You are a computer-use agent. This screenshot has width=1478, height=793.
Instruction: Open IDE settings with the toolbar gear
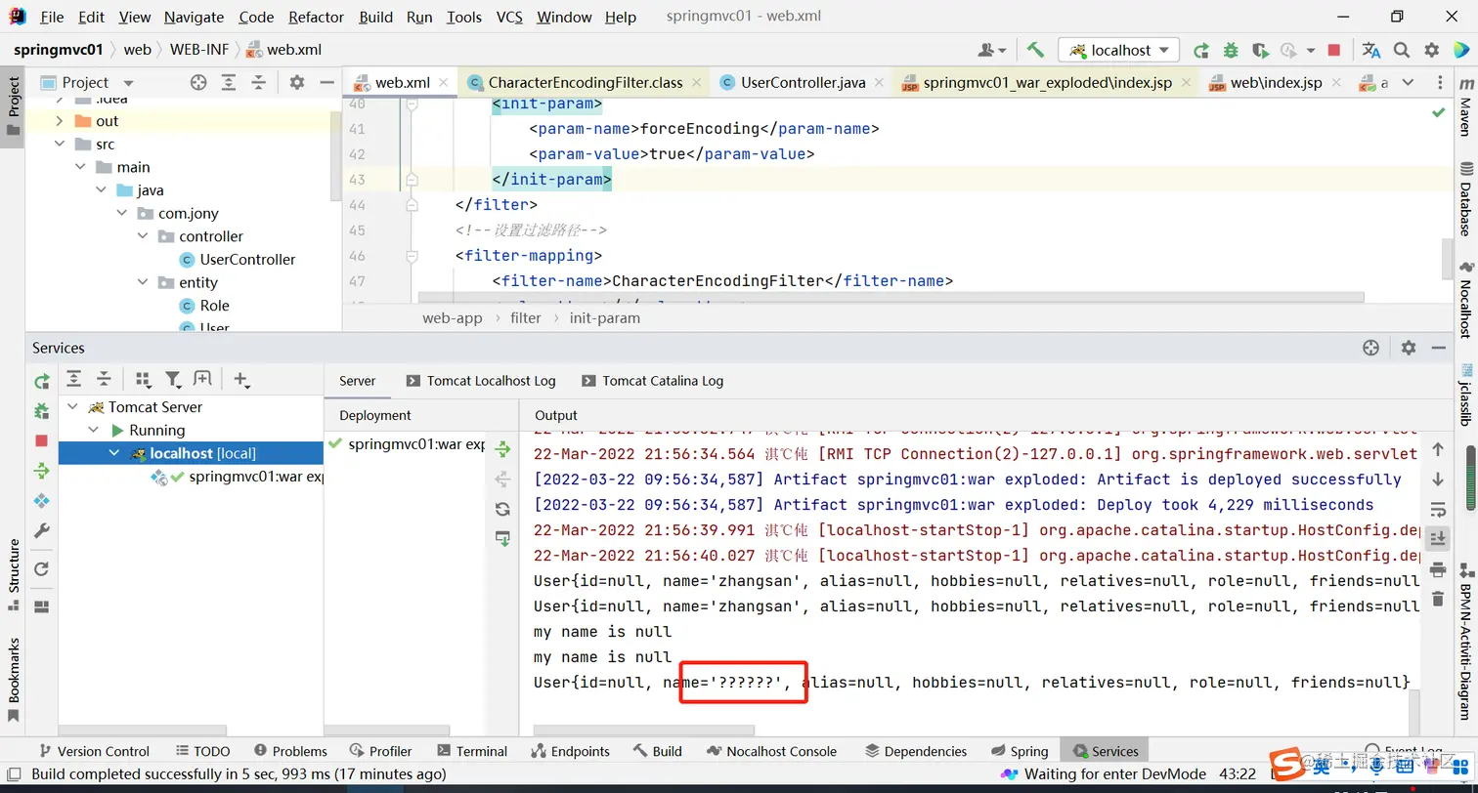pyautogui.click(x=1432, y=50)
